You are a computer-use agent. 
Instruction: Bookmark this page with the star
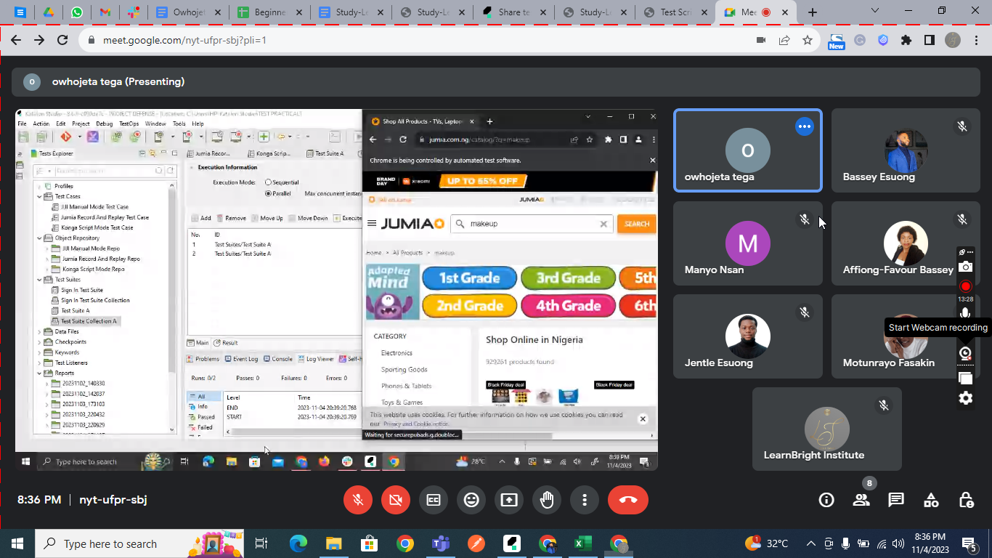(x=808, y=40)
